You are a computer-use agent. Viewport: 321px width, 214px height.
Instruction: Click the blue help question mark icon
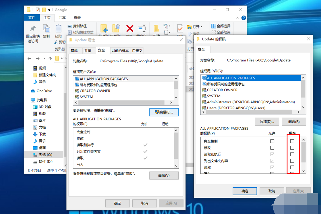(x=243, y=18)
